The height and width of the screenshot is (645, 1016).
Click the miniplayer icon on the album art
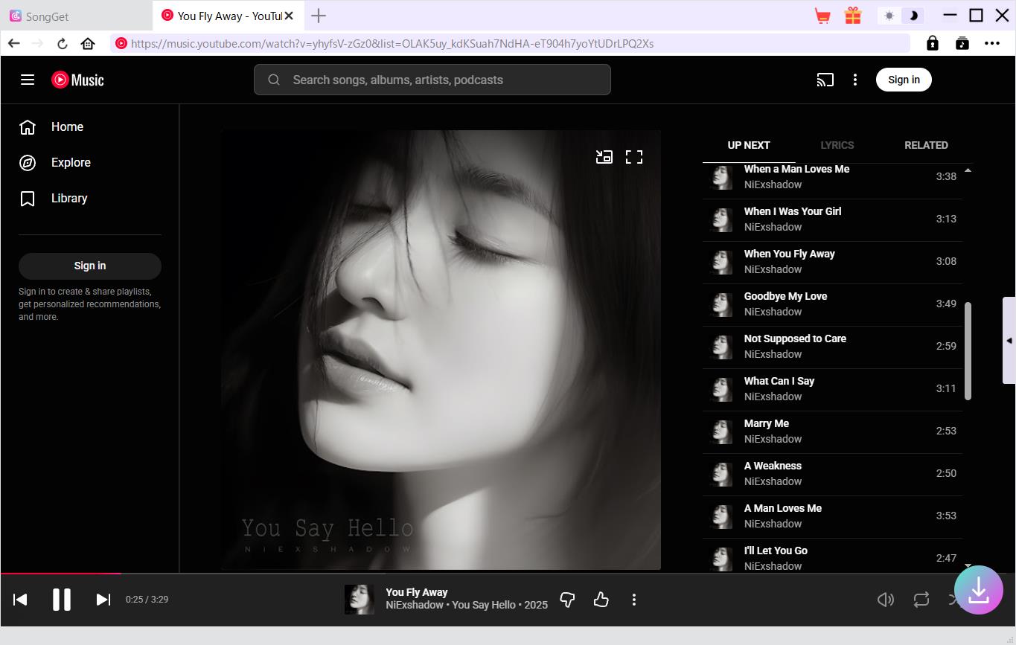[x=604, y=156]
